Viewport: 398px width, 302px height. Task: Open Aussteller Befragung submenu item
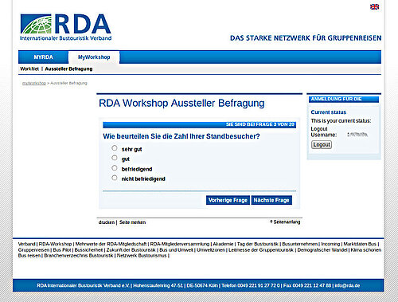click(x=68, y=69)
